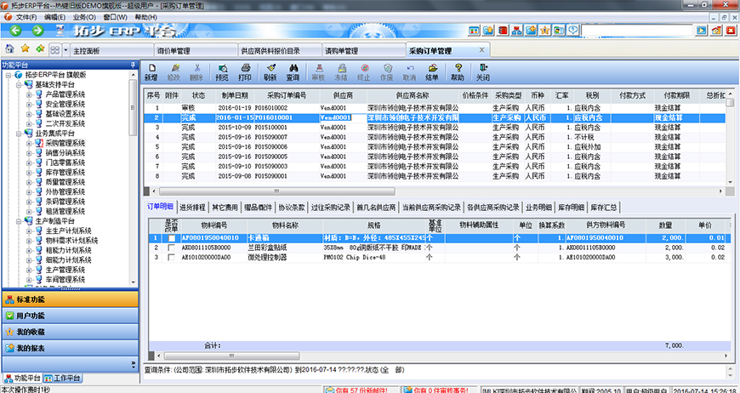
Task: Tick the checkbox for 卡通箱 row
Action: (172, 238)
